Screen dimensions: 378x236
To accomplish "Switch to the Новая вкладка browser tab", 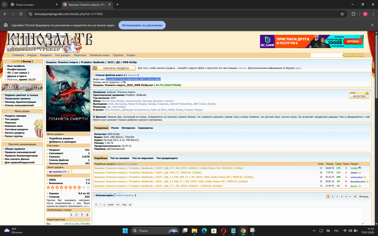I will 34,5.
